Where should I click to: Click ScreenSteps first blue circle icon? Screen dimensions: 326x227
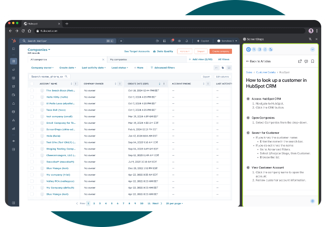coord(249,49)
